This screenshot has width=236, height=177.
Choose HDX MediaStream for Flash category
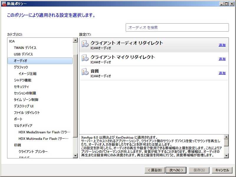click(x=44, y=132)
